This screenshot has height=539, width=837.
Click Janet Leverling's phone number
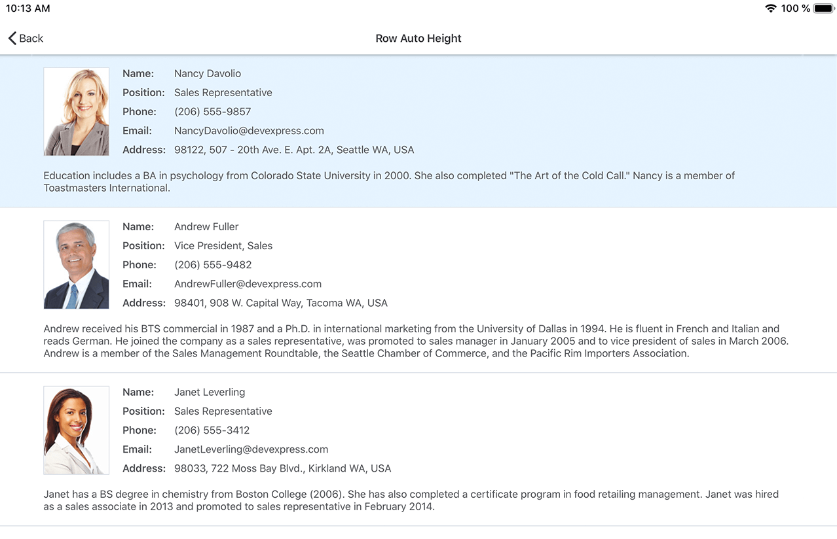[212, 430]
